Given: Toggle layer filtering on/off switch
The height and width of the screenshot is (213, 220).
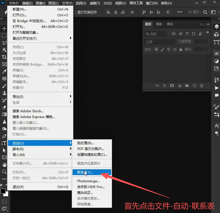Looking at the screenshot, I should coord(208,33).
